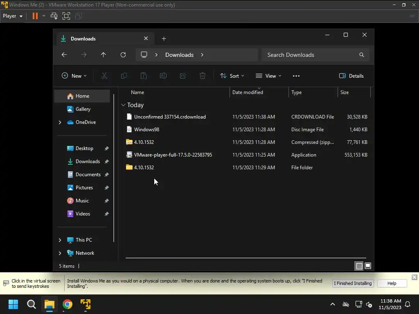Close the Downloads tab
Image resolution: width=419 pixels, height=314 pixels.
[146, 38]
